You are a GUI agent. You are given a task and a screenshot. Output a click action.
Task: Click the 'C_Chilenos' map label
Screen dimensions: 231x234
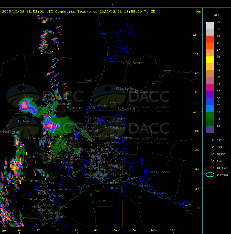26,121
